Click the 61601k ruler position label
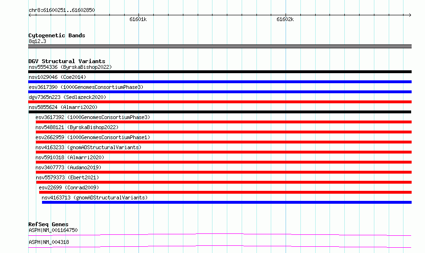 pyautogui.click(x=138, y=19)
